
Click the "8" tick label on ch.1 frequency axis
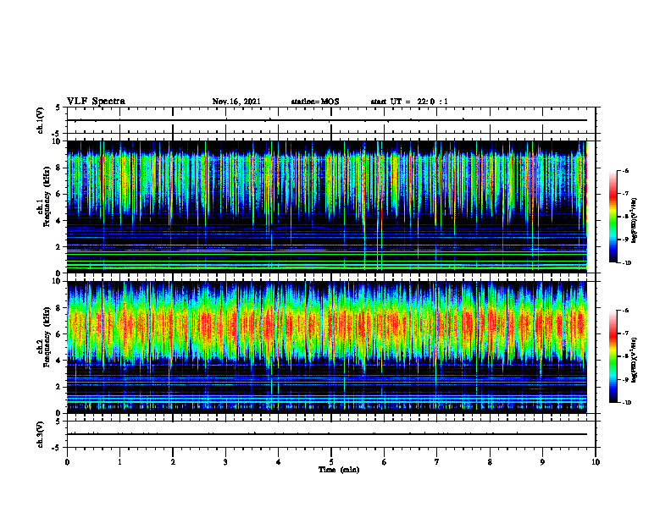pos(59,168)
